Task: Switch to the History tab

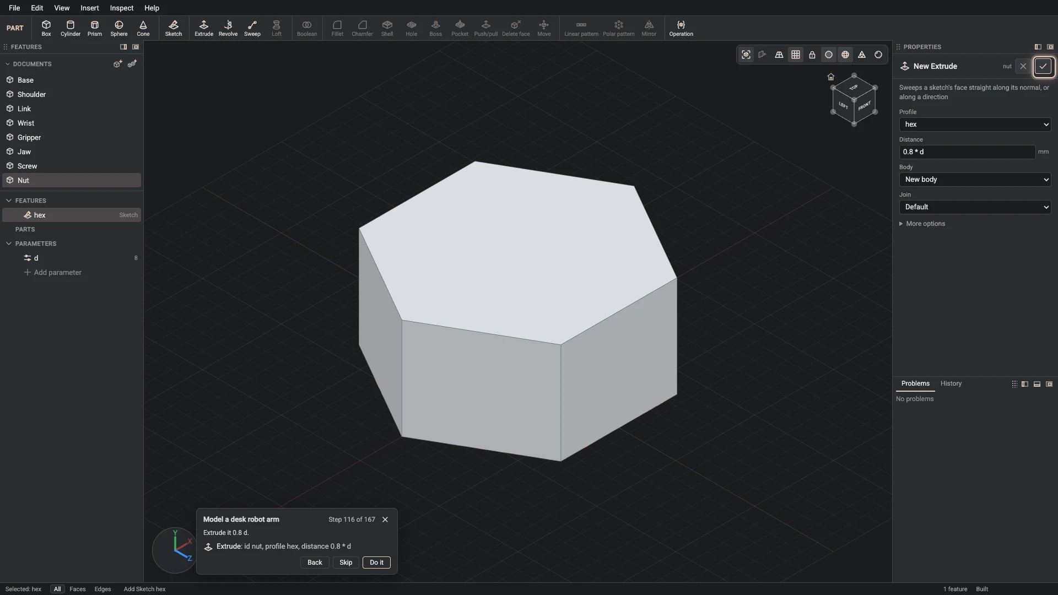Action: 951,383
